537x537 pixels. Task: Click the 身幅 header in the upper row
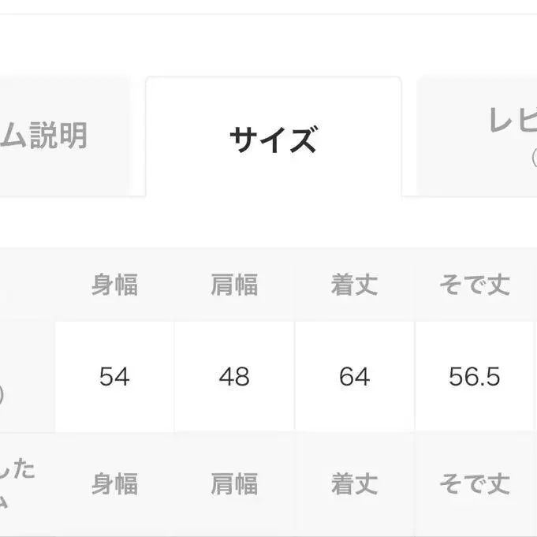tap(114, 285)
